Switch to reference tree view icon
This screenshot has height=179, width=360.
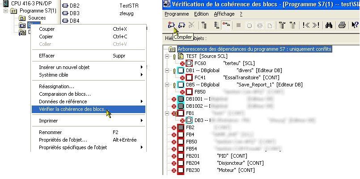point(216,25)
